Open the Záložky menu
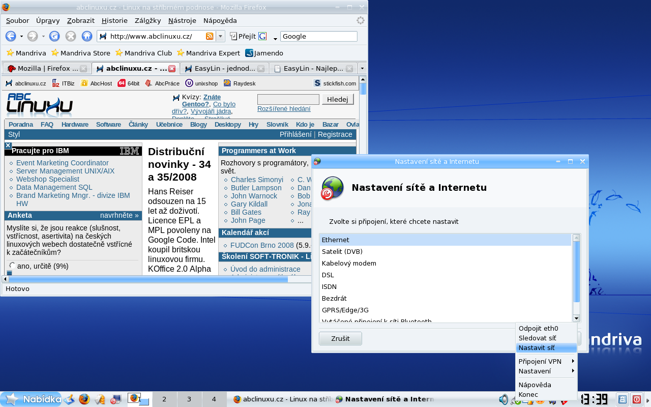Screen dimensions: 651x407 point(147,21)
